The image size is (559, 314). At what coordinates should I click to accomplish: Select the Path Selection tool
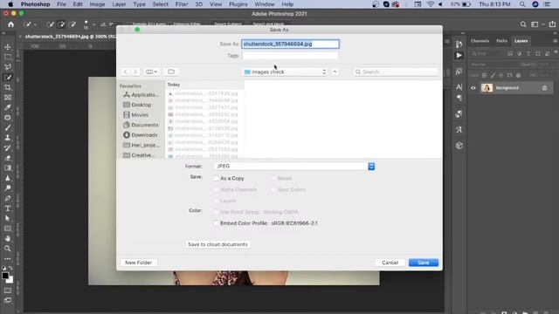click(x=8, y=218)
